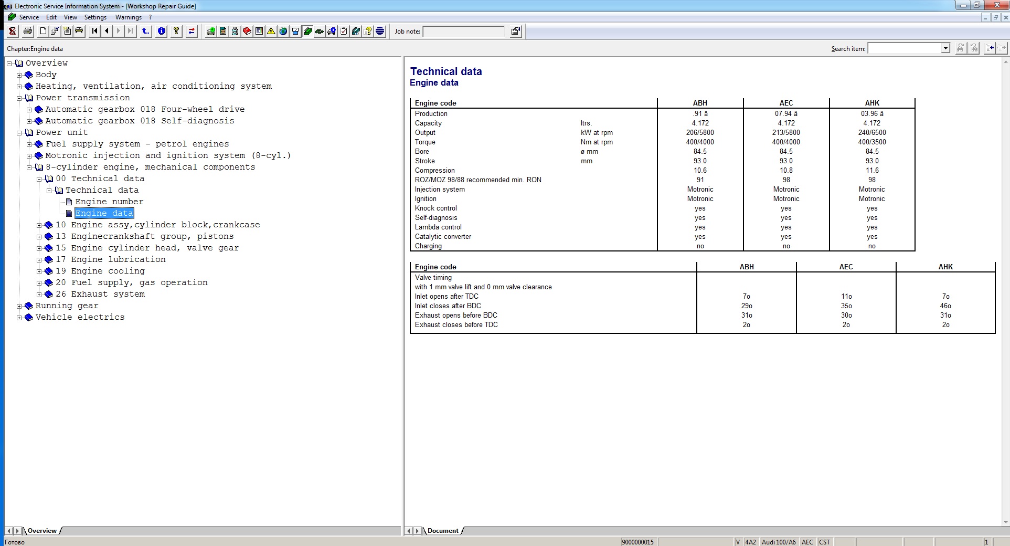
Task: Click the Job note input field
Action: coord(463,31)
